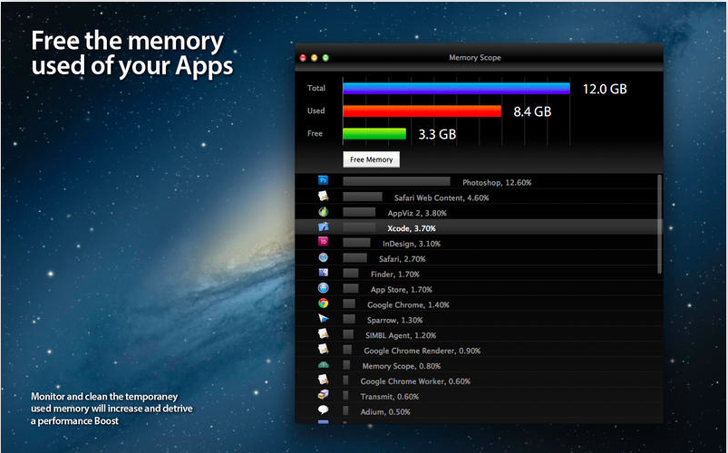Select the 'Photoshop, 12.60%' label
728x453 pixels.
click(497, 182)
